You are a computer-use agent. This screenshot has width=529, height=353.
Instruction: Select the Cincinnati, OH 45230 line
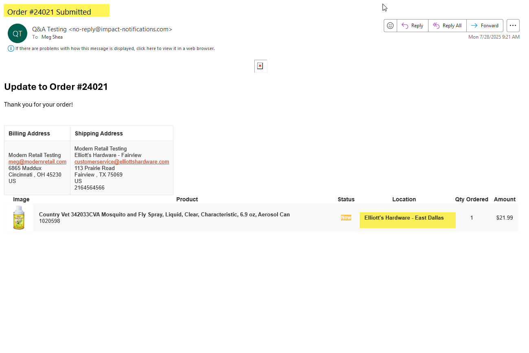click(35, 175)
